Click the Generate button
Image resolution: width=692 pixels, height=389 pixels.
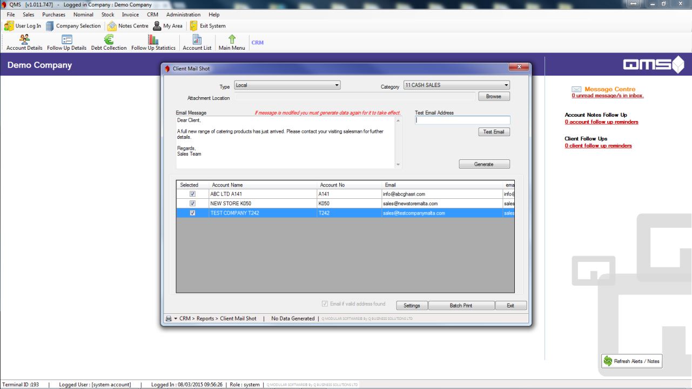[x=484, y=164]
